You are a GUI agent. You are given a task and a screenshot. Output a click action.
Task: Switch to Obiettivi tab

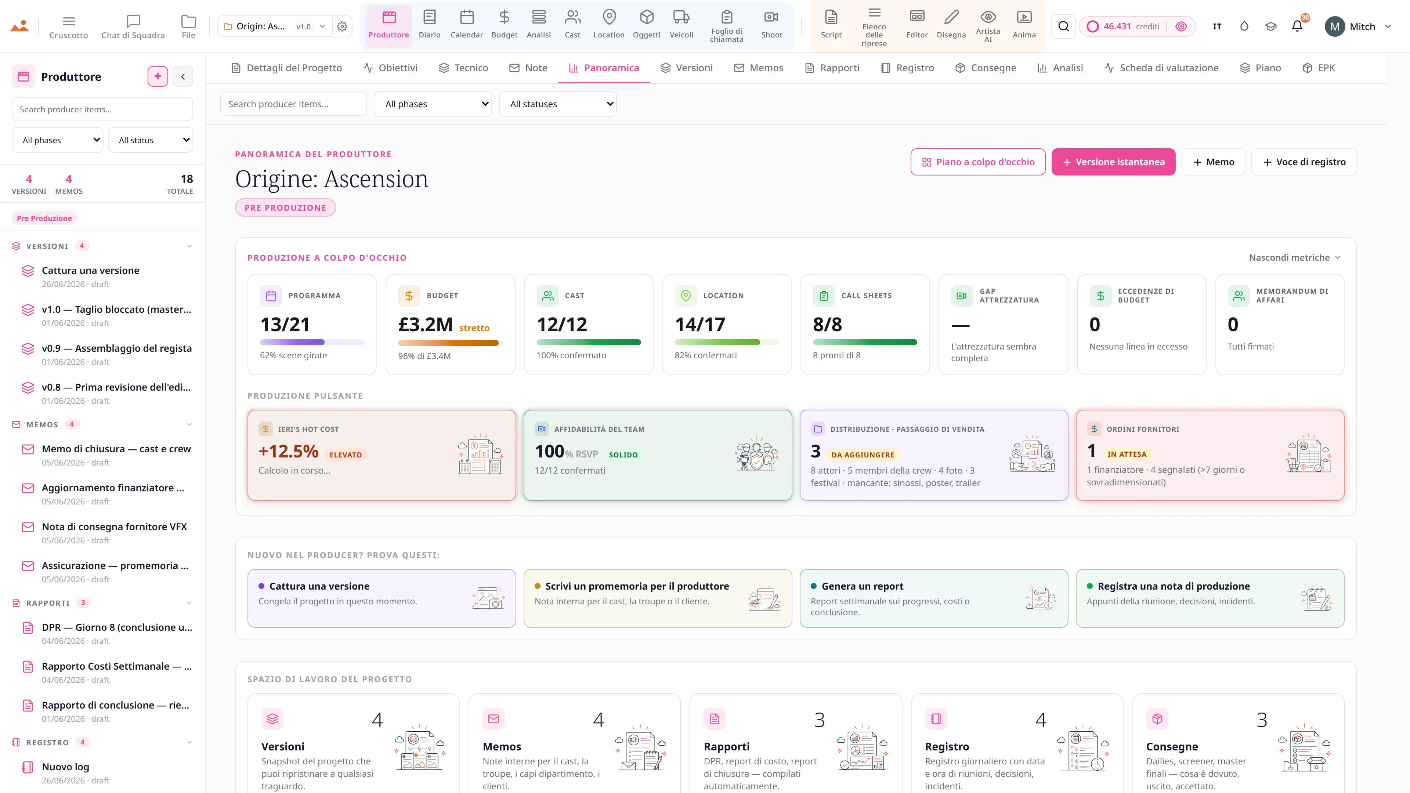pos(390,68)
